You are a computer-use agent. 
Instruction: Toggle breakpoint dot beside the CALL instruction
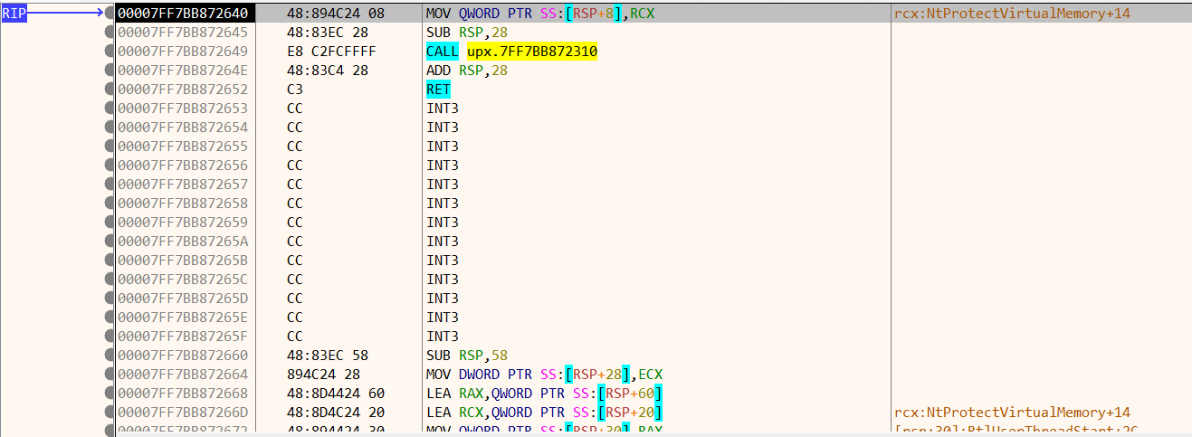point(110,52)
